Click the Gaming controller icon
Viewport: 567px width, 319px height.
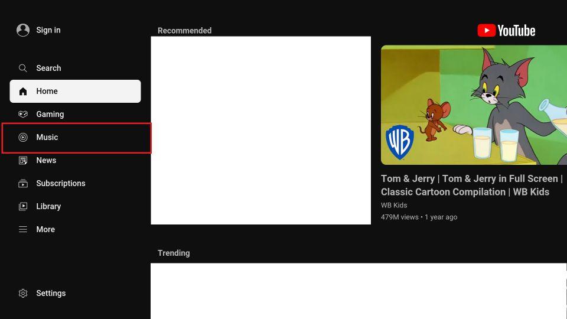tap(23, 114)
